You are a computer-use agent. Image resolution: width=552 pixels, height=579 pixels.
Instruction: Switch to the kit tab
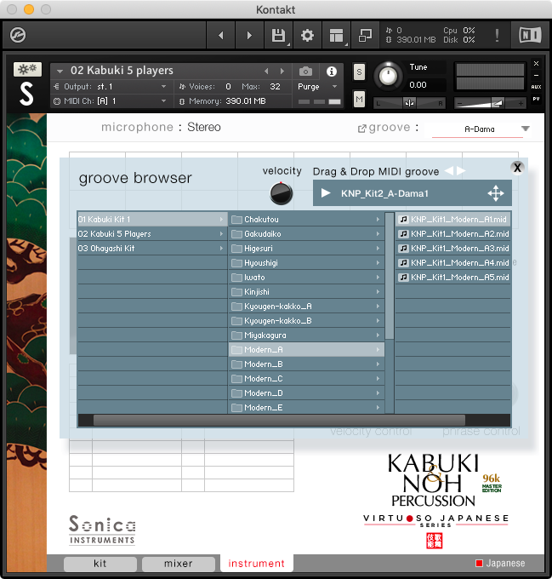pyautogui.click(x=100, y=564)
